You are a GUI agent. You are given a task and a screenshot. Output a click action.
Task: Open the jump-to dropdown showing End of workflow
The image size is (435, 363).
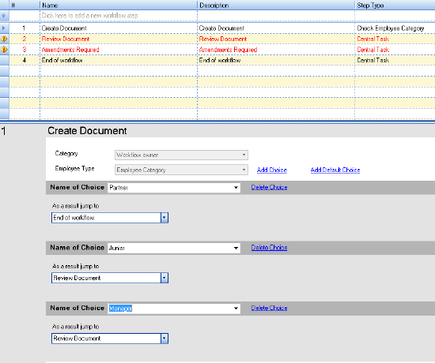coord(110,218)
